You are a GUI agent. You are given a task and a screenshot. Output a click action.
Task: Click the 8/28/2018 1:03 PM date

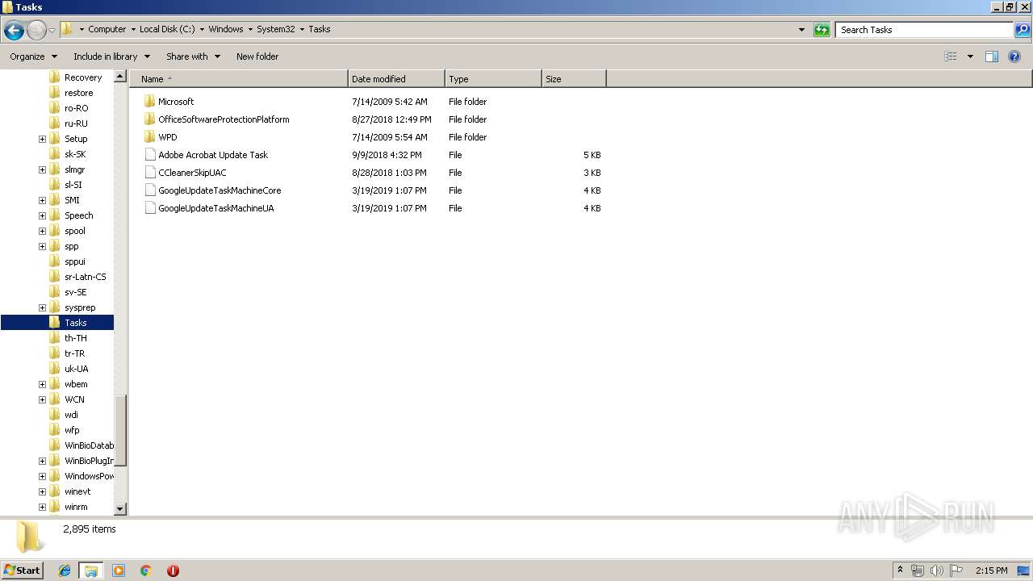(389, 173)
